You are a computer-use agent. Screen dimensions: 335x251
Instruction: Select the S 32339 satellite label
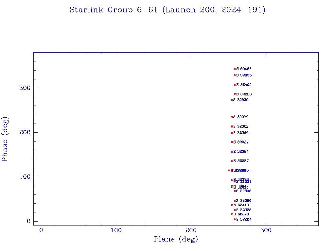[241, 100]
